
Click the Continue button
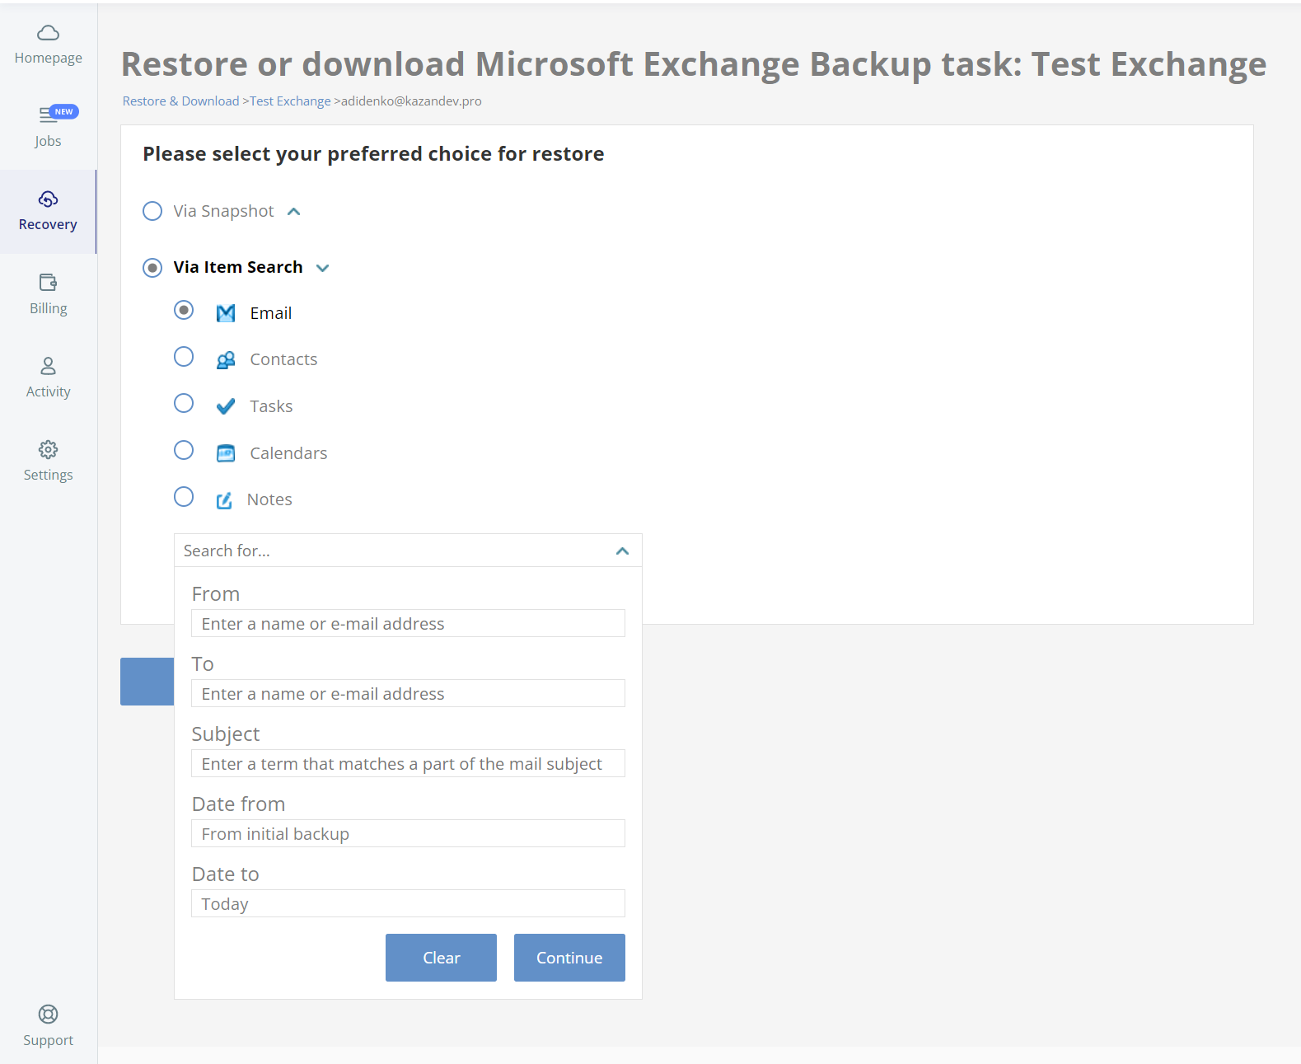[x=569, y=958]
